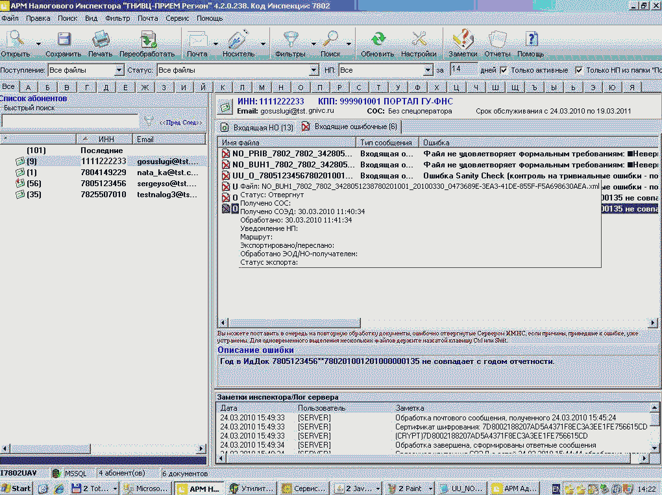The height and width of the screenshot is (495, 662).
Task: Toggle the Только активные checkbox
Action: pos(504,70)
